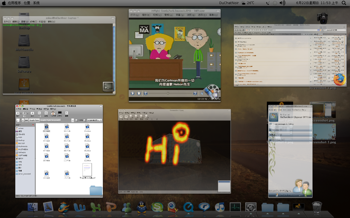
Task: Click zoom out magnifier in file browser
Action: coord(76,120)
